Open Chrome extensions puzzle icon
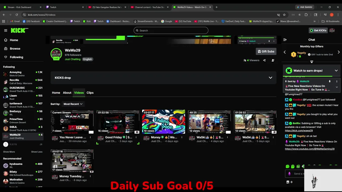342x192 pixels. point(306,15)
